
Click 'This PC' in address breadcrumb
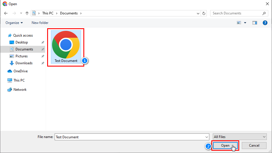pyautogui.click(x=48, y=13)
